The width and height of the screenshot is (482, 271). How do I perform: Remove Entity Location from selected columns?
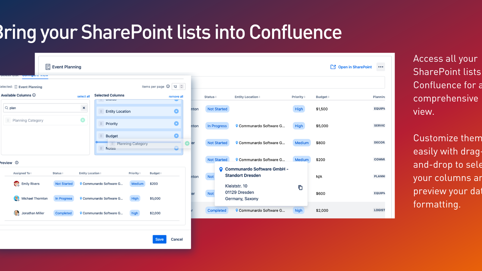(x=176, y=111)
